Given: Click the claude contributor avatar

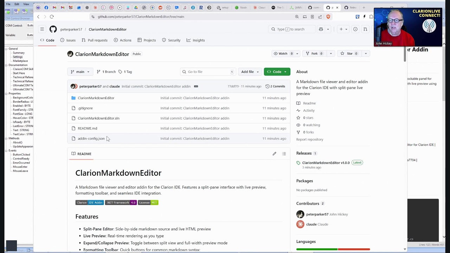Looking at the screenshot, I should (300, 224).
